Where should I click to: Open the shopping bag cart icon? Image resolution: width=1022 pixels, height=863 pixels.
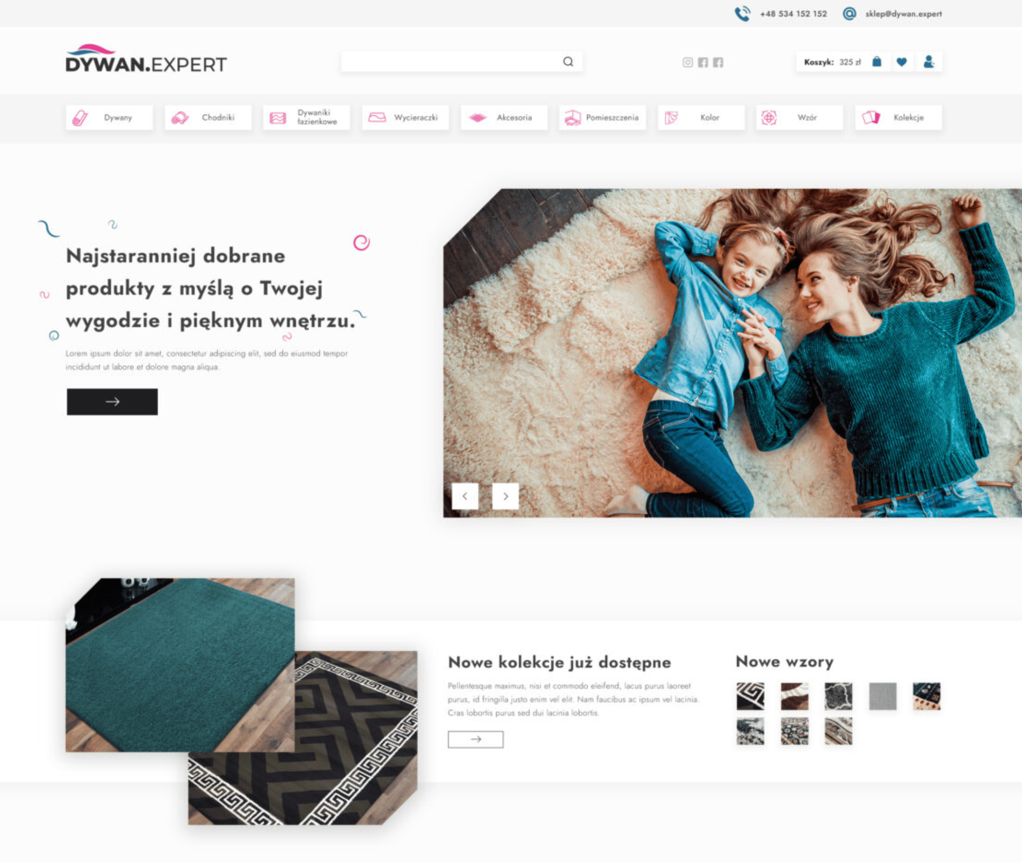[877, 62]
